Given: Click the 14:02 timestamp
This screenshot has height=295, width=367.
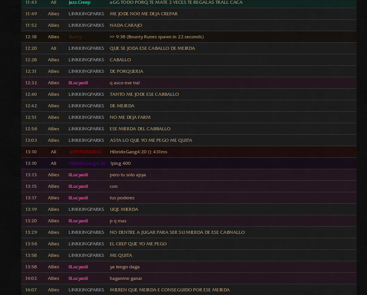Looking at the screenshot, I should (31, 278).
